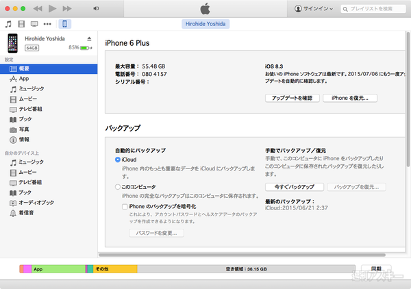Open the サインイン account dropdown

coord(314,9)
